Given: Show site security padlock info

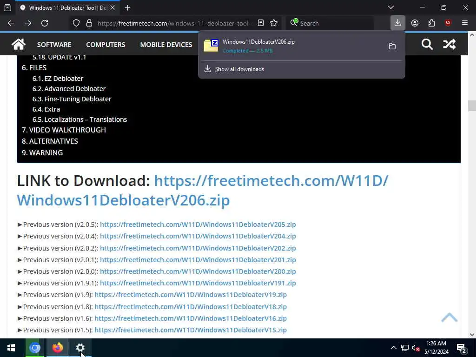Looking at the screenshot, I should point(89,23).
